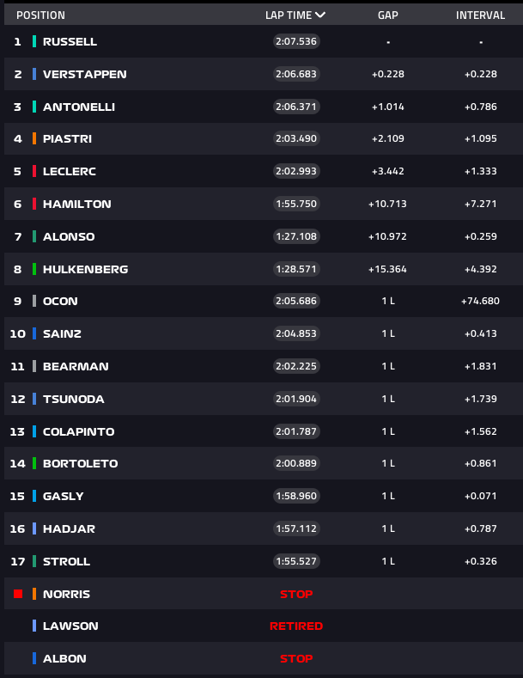Click the red stop square beside Norris
The width and height of the screenshot is (523, 678).
click(18, 594)
